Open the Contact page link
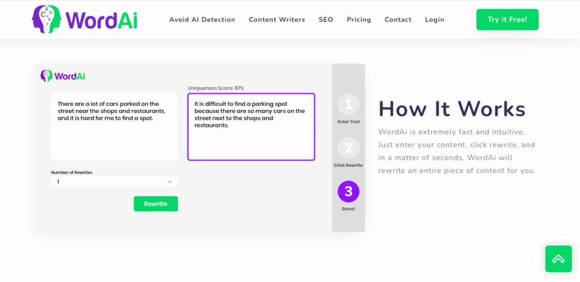Screen dimensions: 580x282 398,20
